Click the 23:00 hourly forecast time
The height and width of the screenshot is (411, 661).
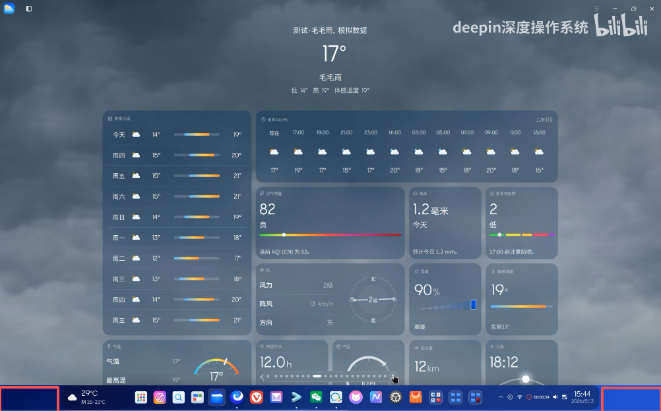point(371,132)
